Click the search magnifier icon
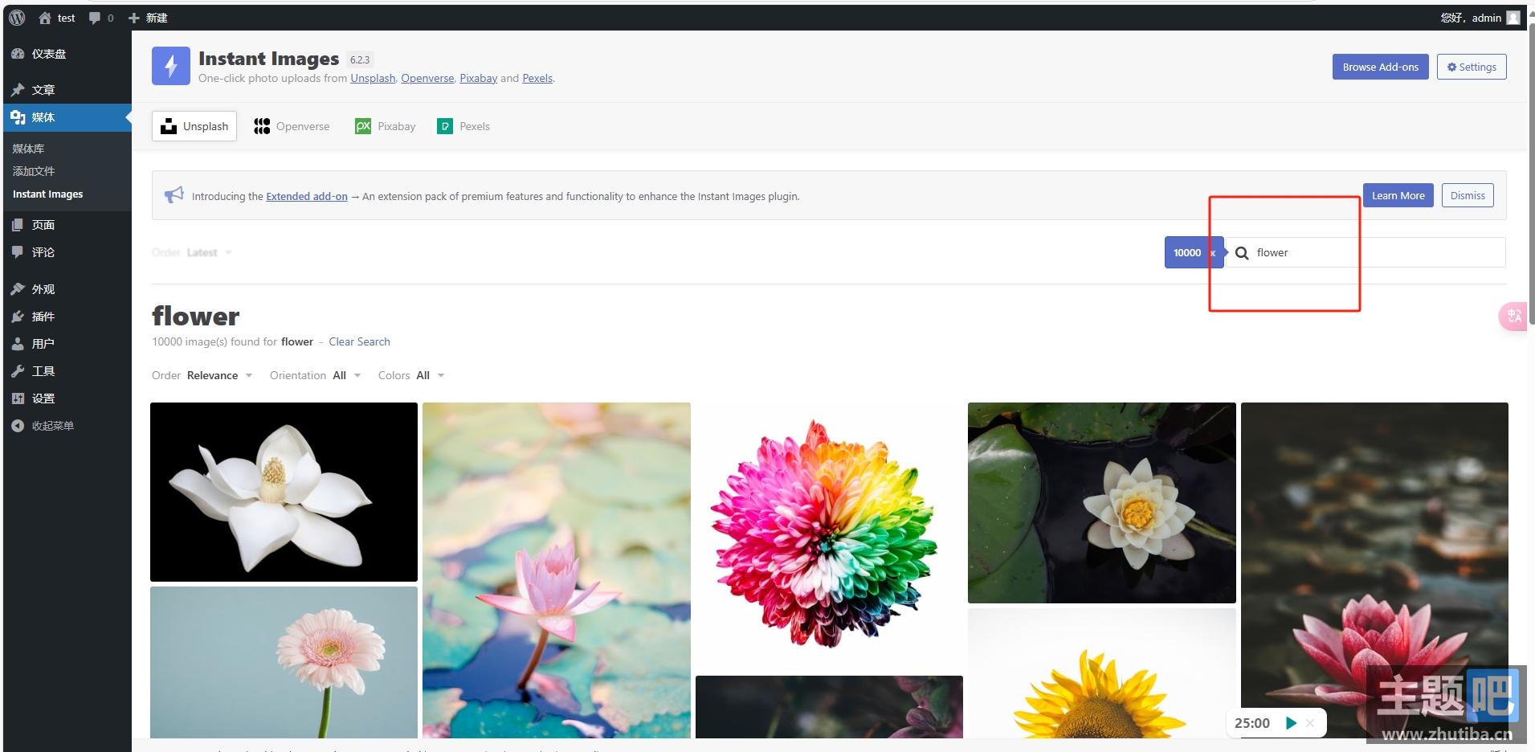This screenshot has height=752, width=1535. coord(1242,253)
